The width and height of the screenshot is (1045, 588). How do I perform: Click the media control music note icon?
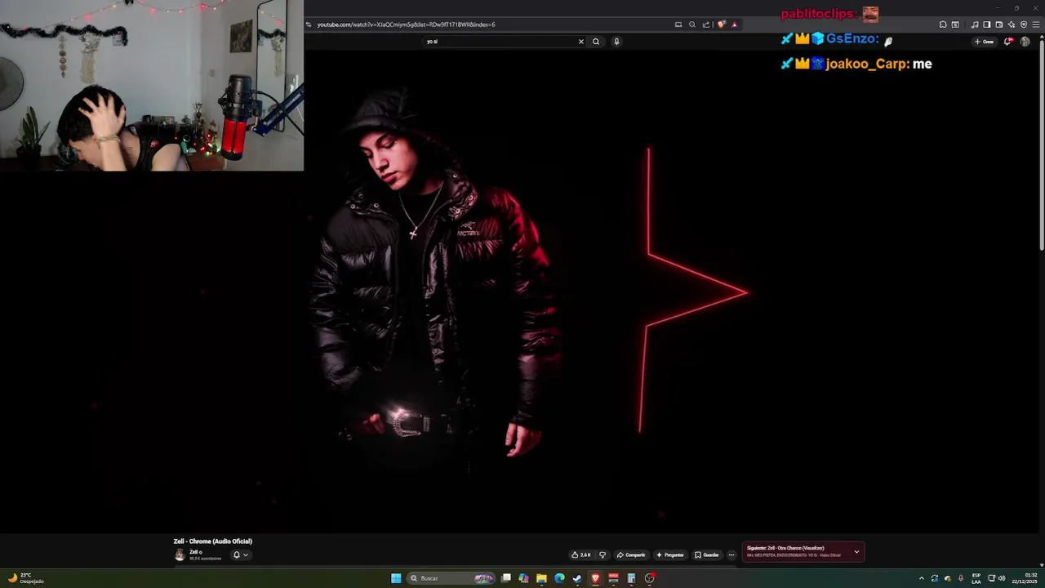pos(975,24)
